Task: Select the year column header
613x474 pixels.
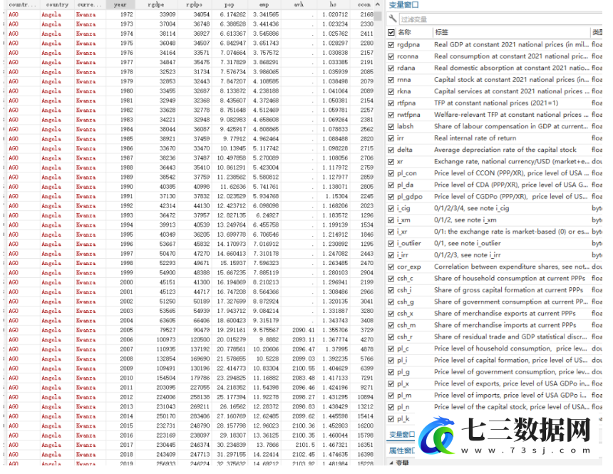Action: pos(120,5)
